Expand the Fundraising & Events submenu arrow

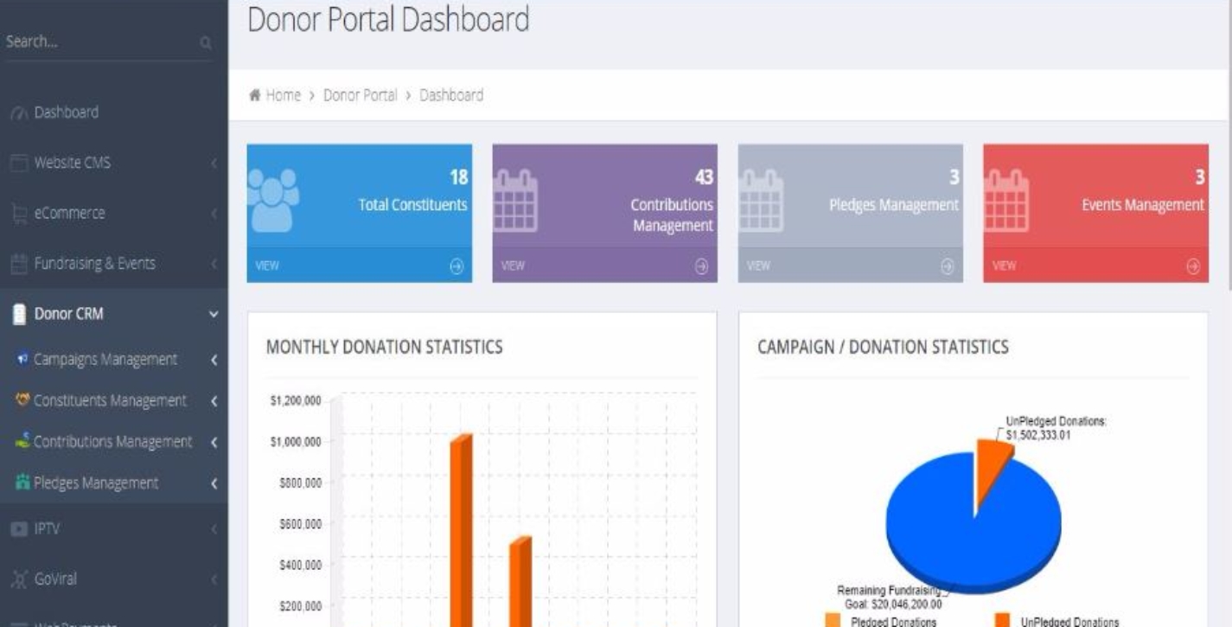pos(214,264)
